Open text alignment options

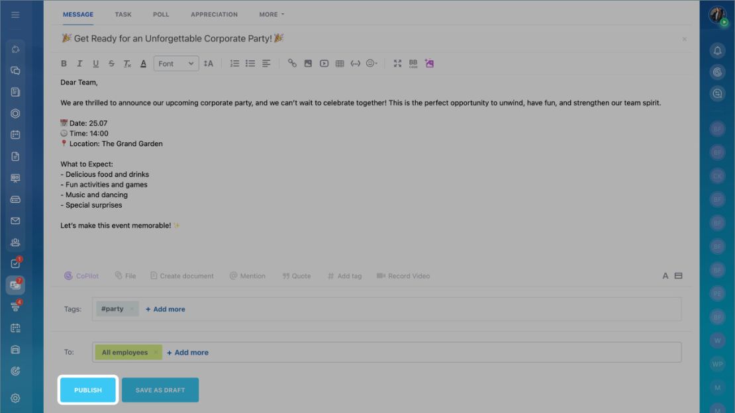point(266,64)
